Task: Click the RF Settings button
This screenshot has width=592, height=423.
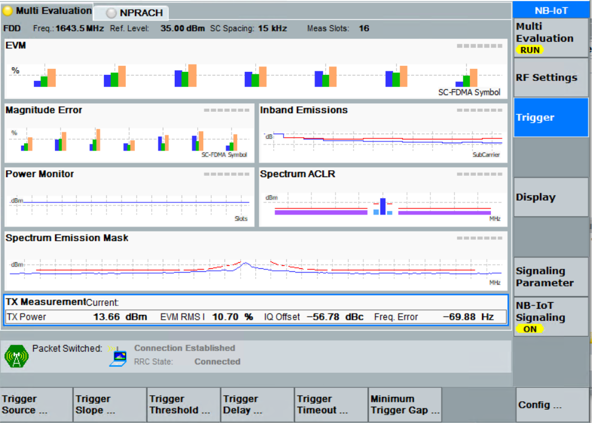Action: [x=550, y=77]
